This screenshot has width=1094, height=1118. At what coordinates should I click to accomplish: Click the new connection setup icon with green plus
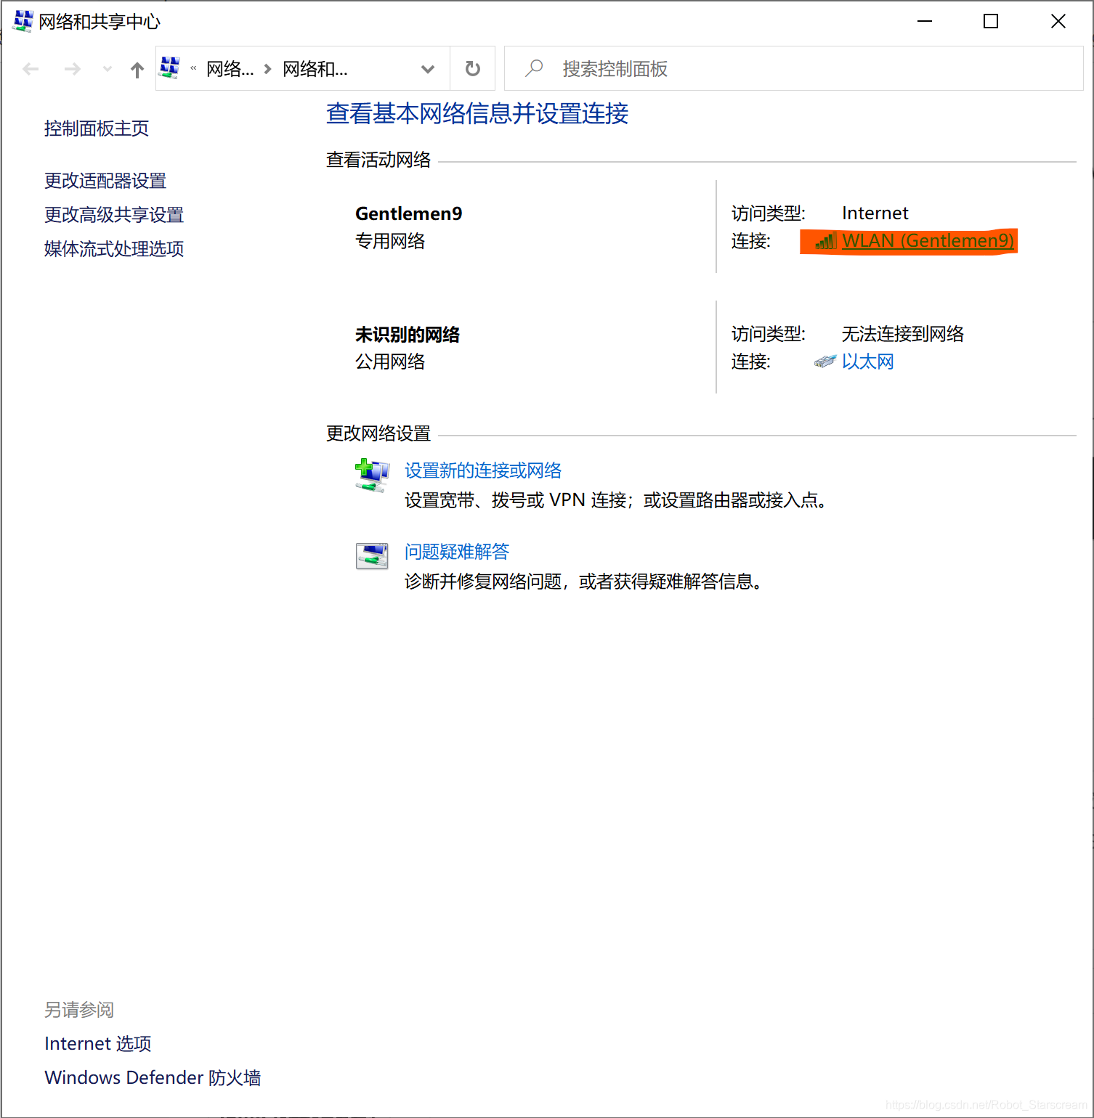(x=372, y=476)
